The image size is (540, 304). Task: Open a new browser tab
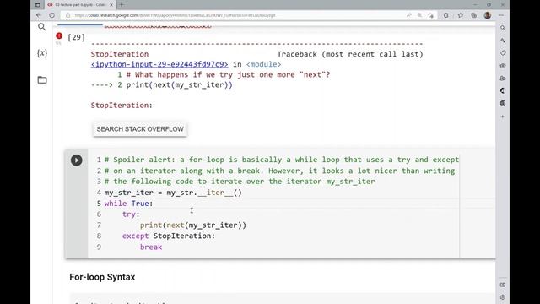point(121,5)
